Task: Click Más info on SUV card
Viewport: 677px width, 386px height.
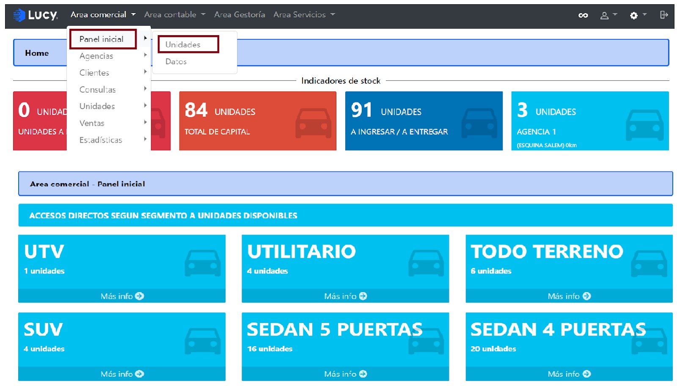Action: click(122, 374)
